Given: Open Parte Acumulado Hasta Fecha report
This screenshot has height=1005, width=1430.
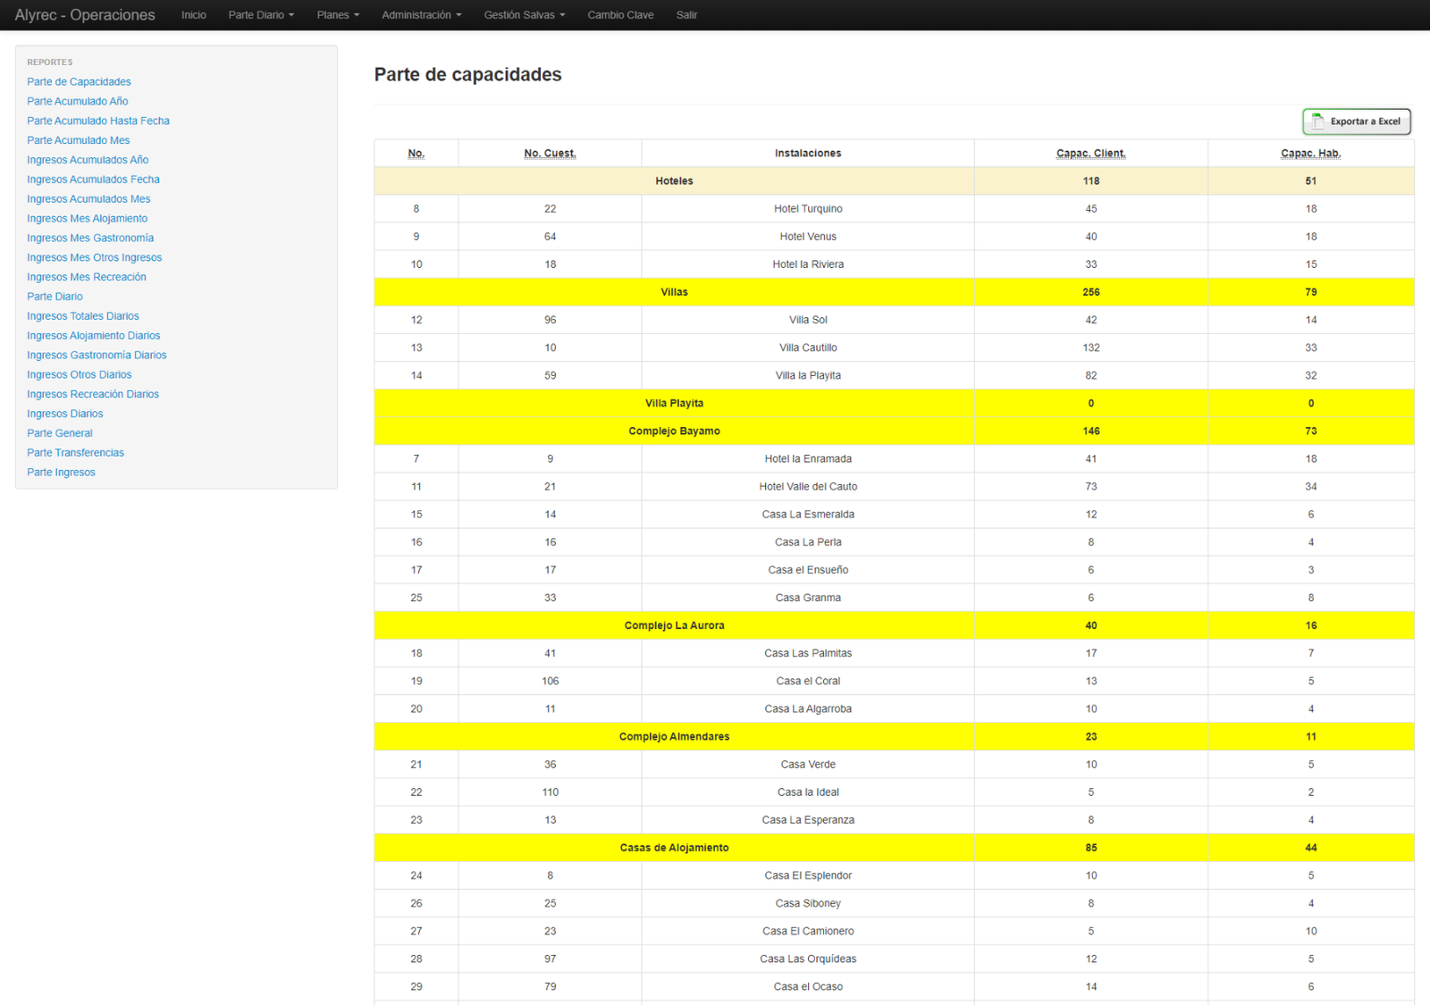Looking at the screenshot, I should 98,121.
